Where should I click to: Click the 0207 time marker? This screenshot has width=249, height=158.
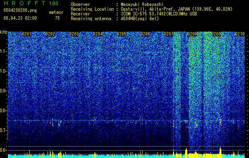pos(169,34)
